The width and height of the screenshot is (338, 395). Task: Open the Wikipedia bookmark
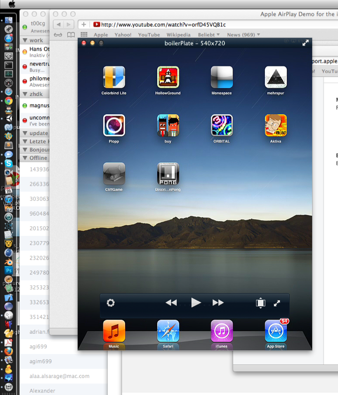[x=178, y=35]
